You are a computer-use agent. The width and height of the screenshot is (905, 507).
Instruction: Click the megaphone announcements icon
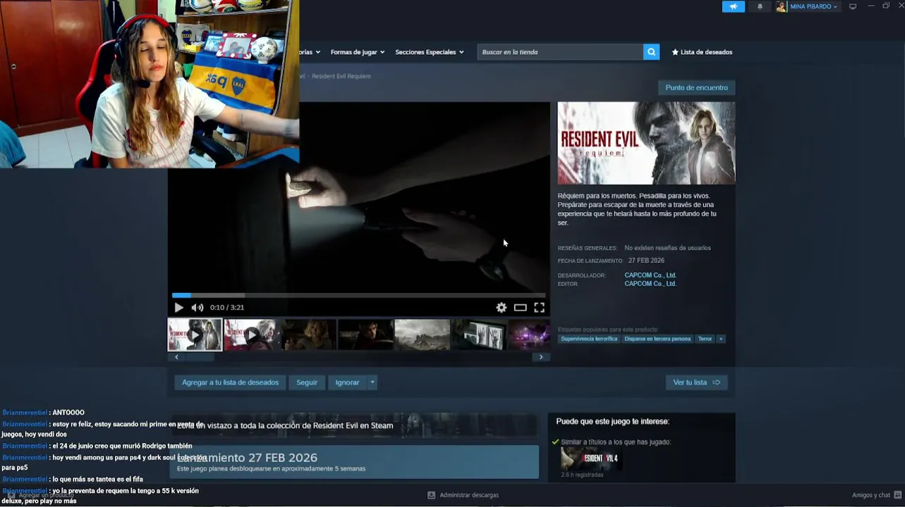734,6
